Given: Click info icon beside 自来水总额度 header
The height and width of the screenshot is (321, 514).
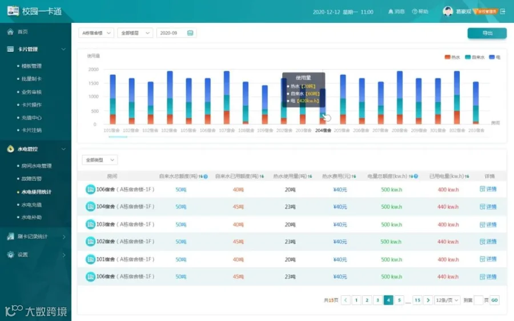Looking at the screenshot, I should (206, 176).
